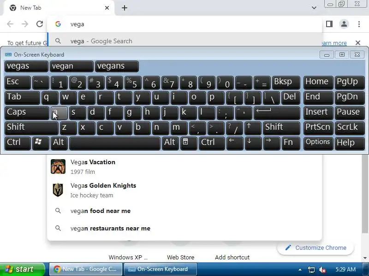Dismiss the notification bar with its X
This screenshot has width=369, height=276.
click(358, 43)
